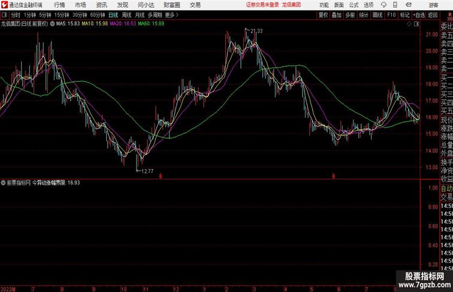Image resolution: width=453 pixels, height=292 pixels.
Task: Open the 交易 menu
Action: coord(195,5)
